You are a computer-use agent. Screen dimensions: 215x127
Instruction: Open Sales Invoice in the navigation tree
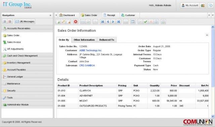point(14,42)
